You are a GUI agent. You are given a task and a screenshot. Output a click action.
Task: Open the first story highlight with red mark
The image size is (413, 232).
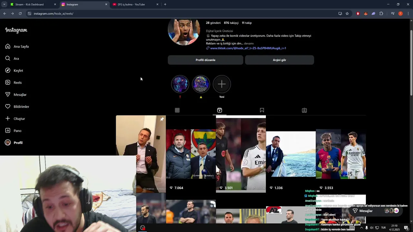pyautogui.click(x=180, y=84)
